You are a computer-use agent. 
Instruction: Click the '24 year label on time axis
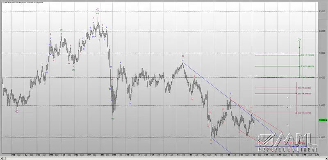click(x=305, y=155)
